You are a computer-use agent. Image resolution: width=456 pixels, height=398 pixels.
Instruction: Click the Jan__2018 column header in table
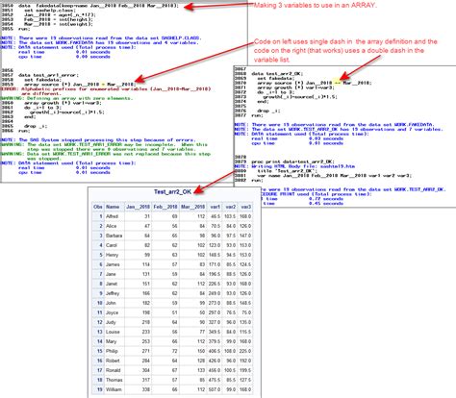138,207
